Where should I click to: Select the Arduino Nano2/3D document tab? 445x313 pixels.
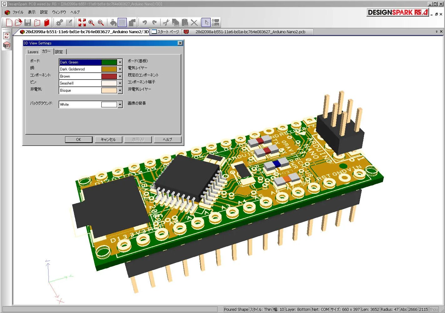point(84,32)
